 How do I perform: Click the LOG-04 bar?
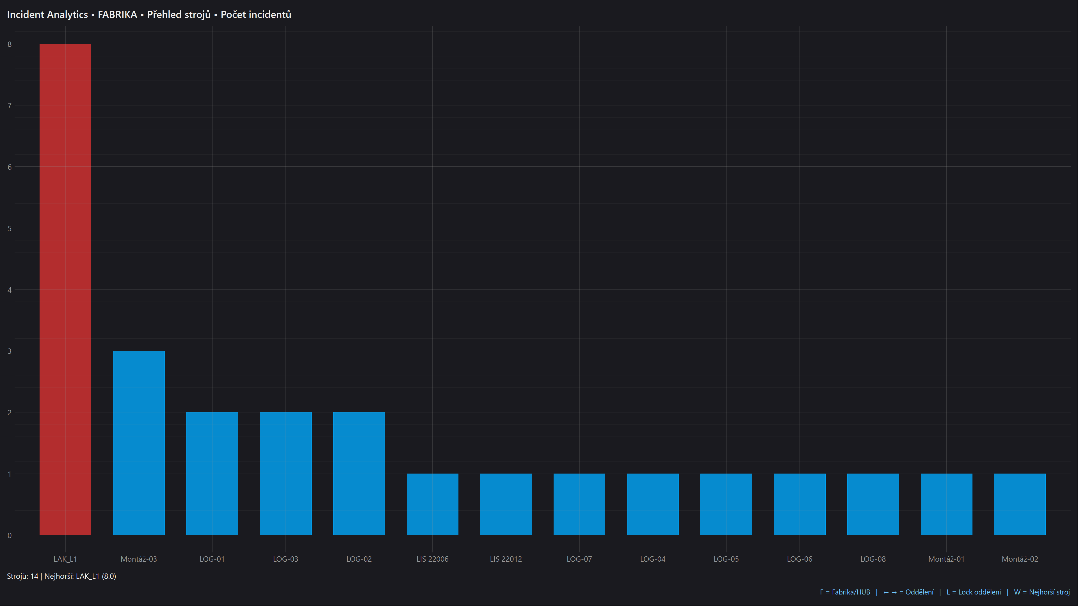tap(653, 504)
